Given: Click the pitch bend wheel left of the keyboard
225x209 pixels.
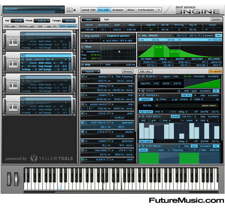Looking at the screenshot, I should click(x=9, y=179).
